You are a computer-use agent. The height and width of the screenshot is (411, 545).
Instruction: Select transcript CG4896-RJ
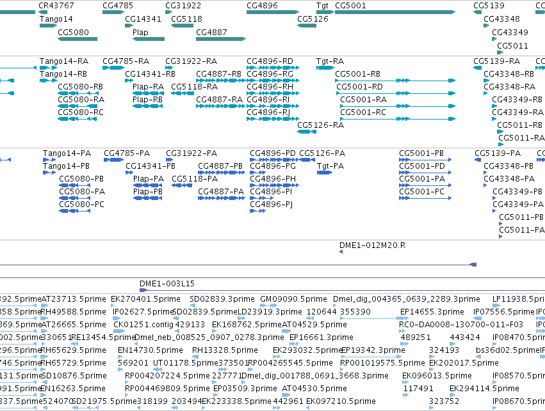[268, 112]
